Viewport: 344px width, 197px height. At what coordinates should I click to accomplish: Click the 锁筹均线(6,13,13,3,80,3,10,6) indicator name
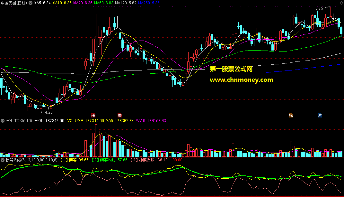tap(31, 160)
